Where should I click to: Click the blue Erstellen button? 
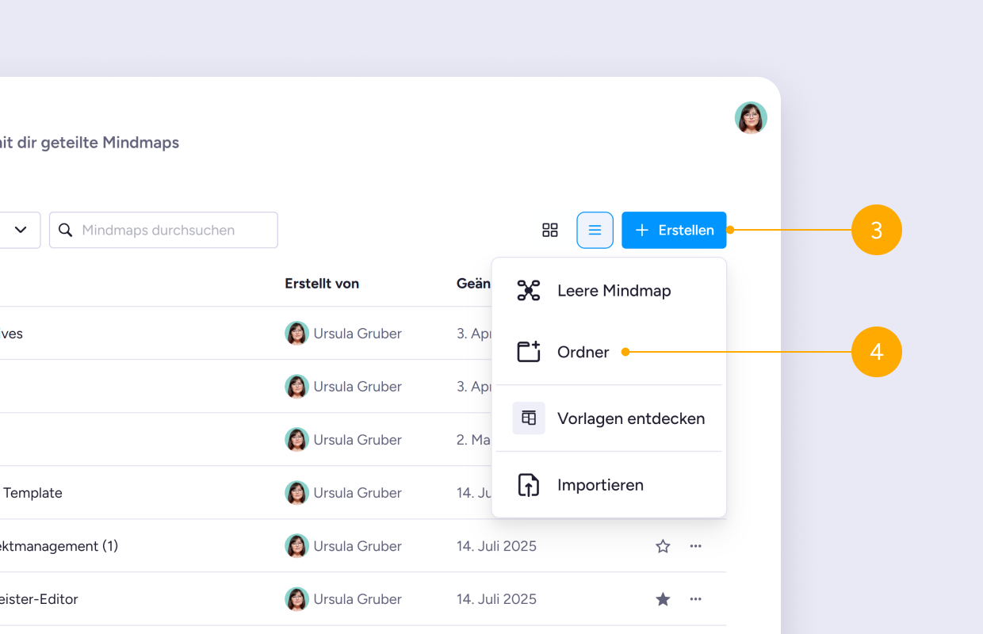point(674,230)
